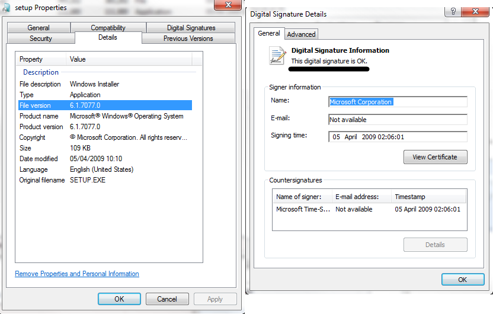Click E-mail address column header
Viewport: 493px width, 314px height.
(362, 197)
